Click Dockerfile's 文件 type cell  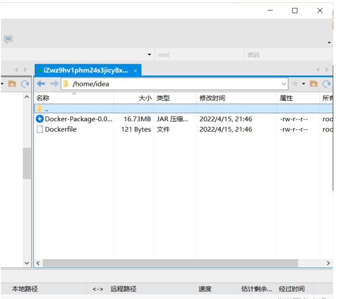[x=163, y=129]
